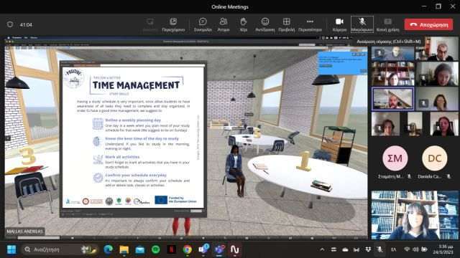Open the Reactions (Αντίδραση) smiley menu
Viewport: 460px width, 258px height.
265,24
